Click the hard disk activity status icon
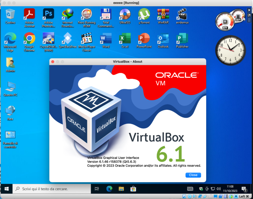Image resolution: width=253 pixels, height=199 pixels. (184, 196)
